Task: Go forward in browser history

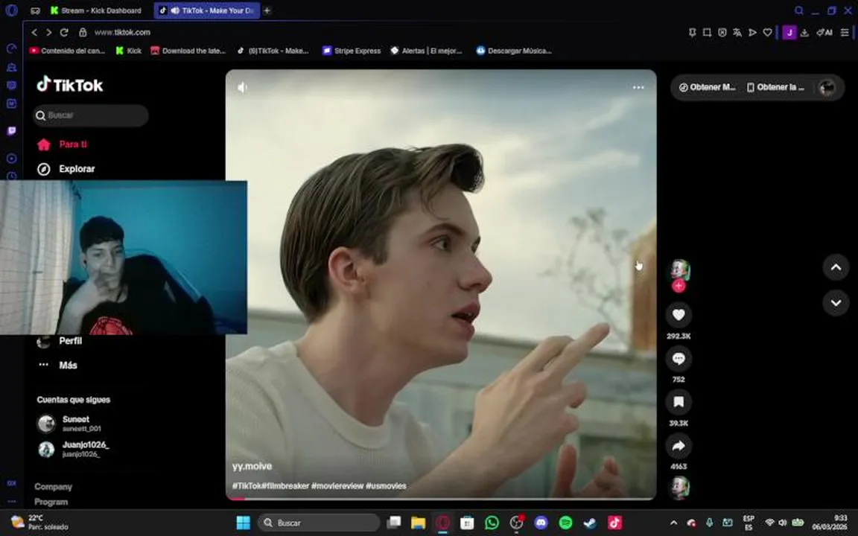Action: (x=48, y=32)
